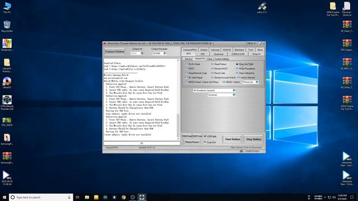Click the Connect Button
The image size is (358, 201).
115,52
